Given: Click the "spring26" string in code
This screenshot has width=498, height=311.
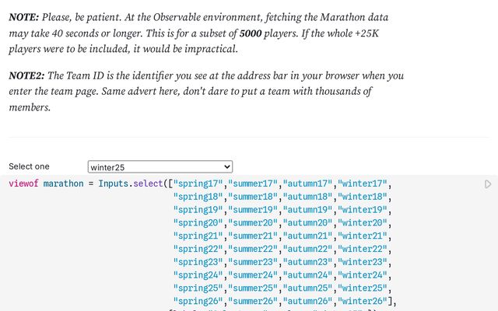Looking at the screenshot, I should [x=198, y=302].
